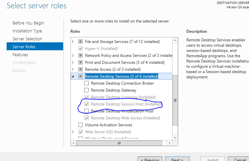Go to Before You Begin step
This screenshot has height=161, width=249.
(x=28, y=23)
